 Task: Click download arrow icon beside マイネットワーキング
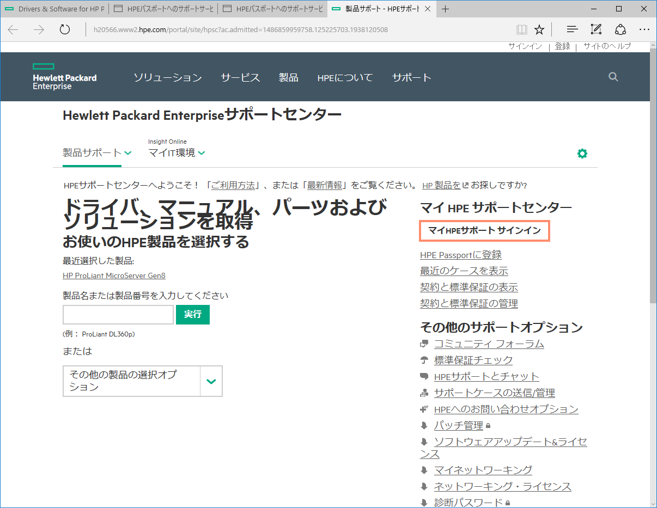(x=424, y=470)
